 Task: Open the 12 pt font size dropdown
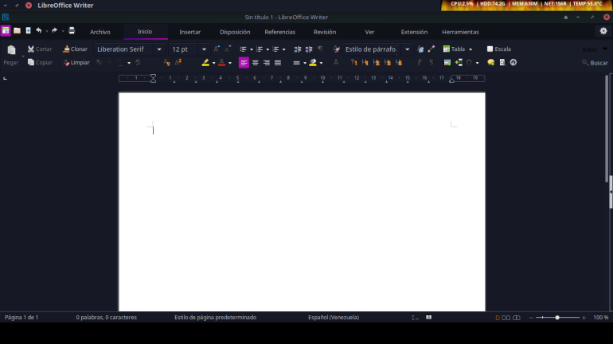pos(204,49)
